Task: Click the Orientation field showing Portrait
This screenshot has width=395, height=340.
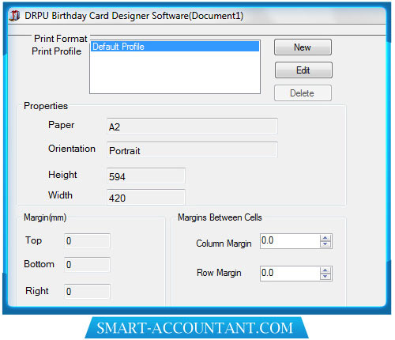Action: (192, 150)
